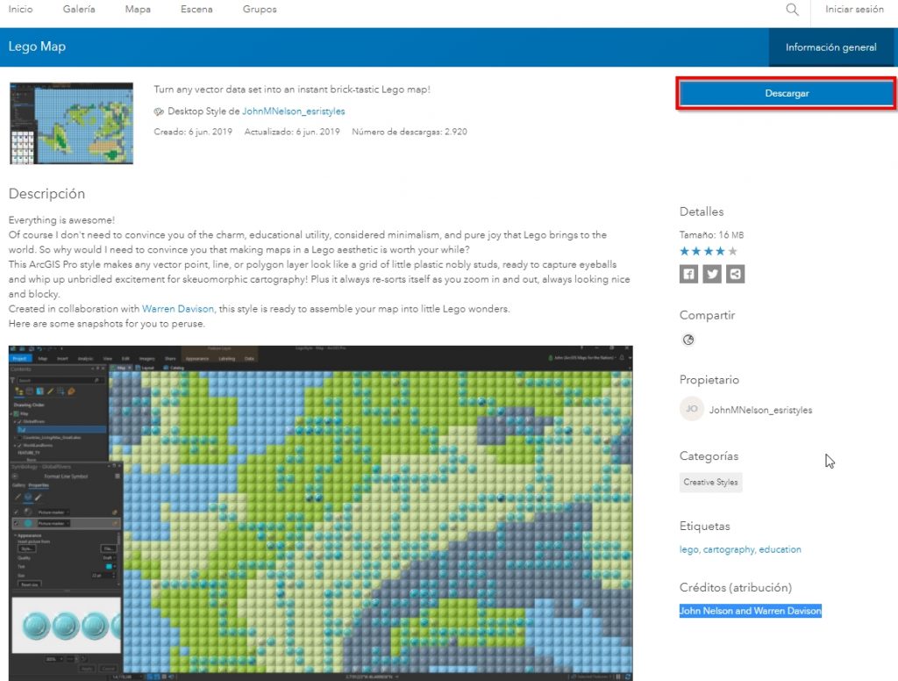
Task: Click the Lego Map item thumbnail
Action: 71,124
